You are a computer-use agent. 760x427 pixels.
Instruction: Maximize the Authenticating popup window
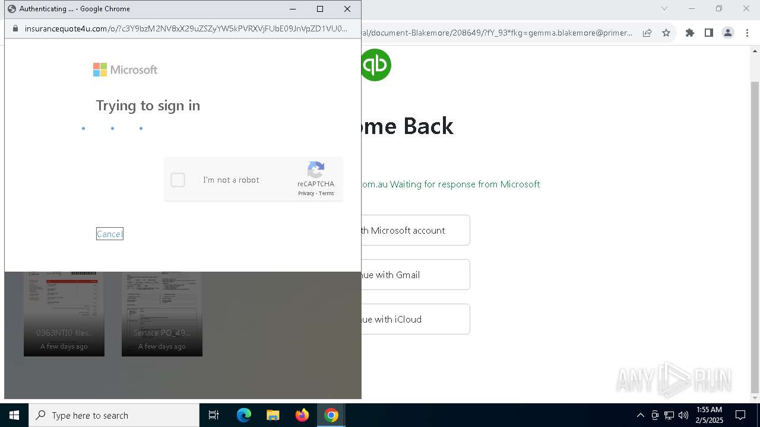click(320, 9)
